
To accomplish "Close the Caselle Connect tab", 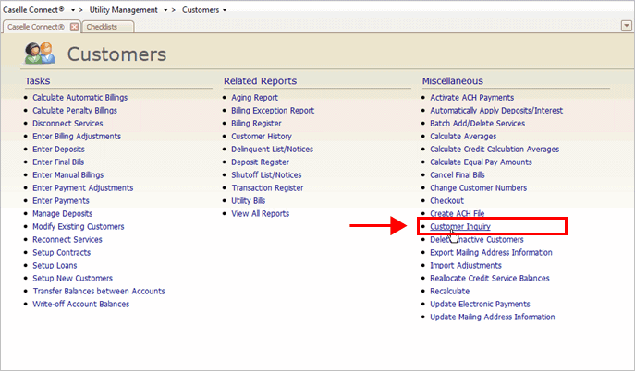I will [75, 27].
